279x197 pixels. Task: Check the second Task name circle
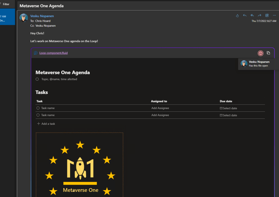tap(38, 115)
